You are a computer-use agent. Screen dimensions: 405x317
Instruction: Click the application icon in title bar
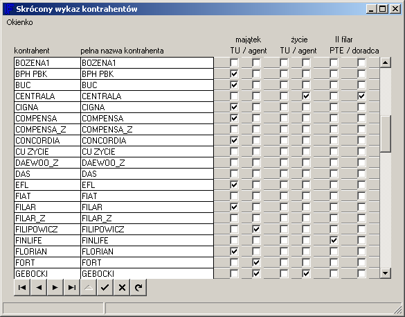(x=9, y=9)
